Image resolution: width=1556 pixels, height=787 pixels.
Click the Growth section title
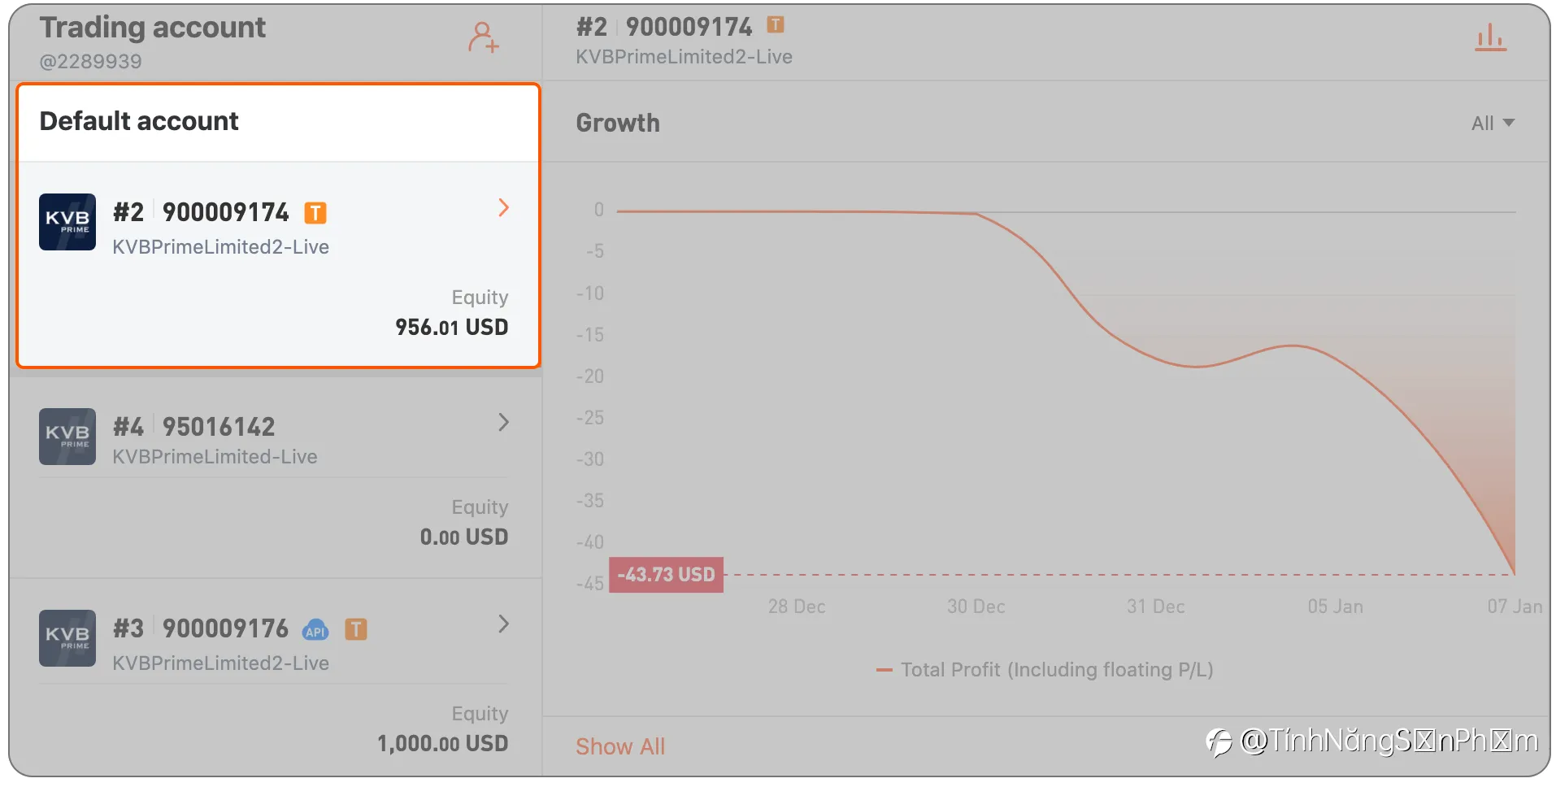[618, 123]
